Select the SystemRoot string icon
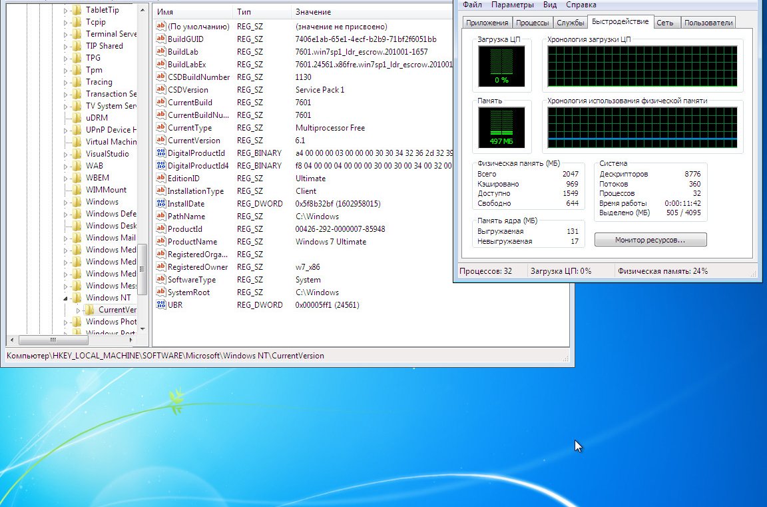Image resolution: width=767 pixels, height=507 pixels. [x=161, y=292]
